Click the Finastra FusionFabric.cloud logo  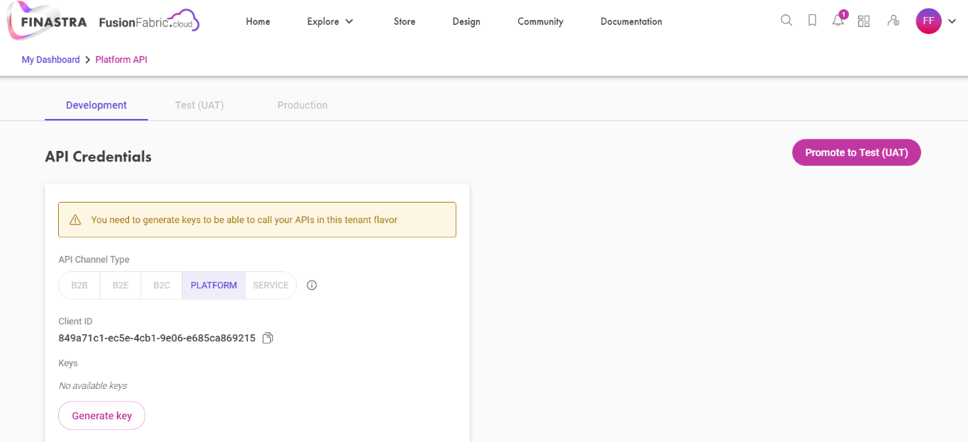tap(103, 21)
